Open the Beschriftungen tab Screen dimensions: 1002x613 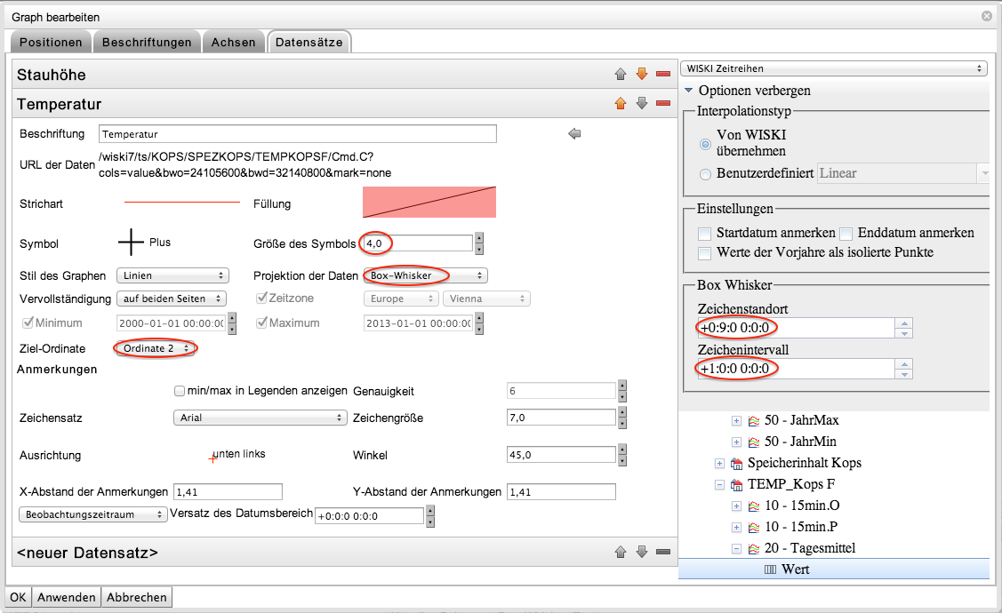tap(147, 42)
